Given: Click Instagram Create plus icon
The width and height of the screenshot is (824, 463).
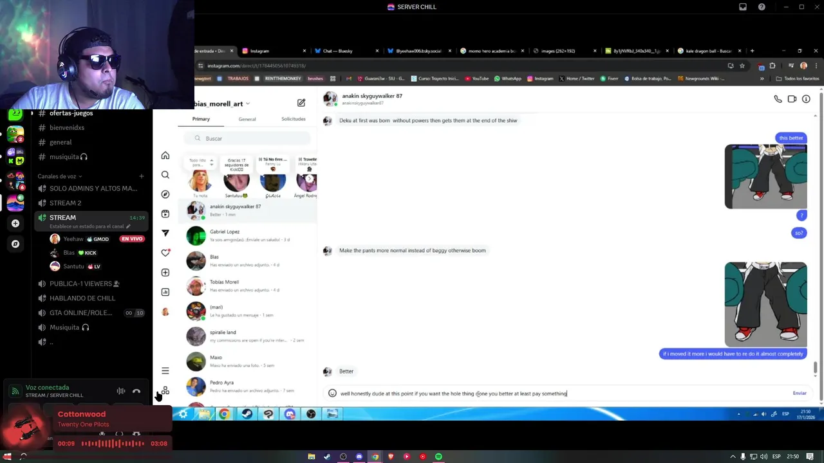Looking at the screenshot, I should 165,273.
